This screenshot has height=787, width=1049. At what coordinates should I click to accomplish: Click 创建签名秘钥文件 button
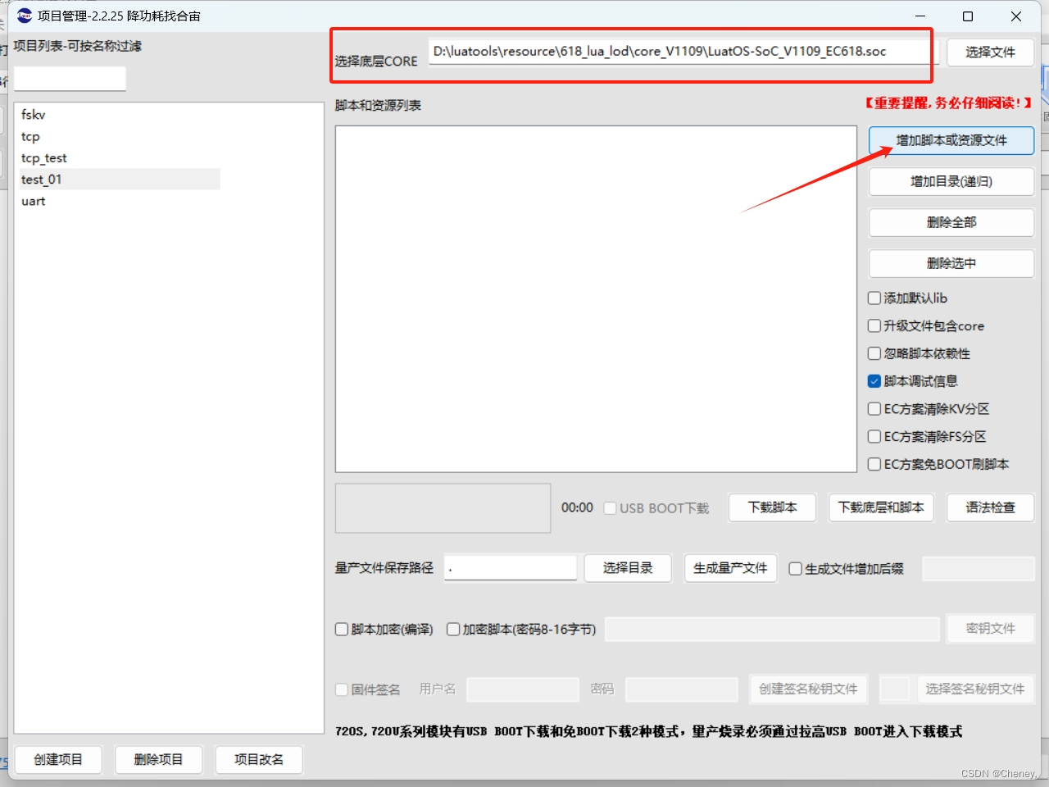point(808,689)
